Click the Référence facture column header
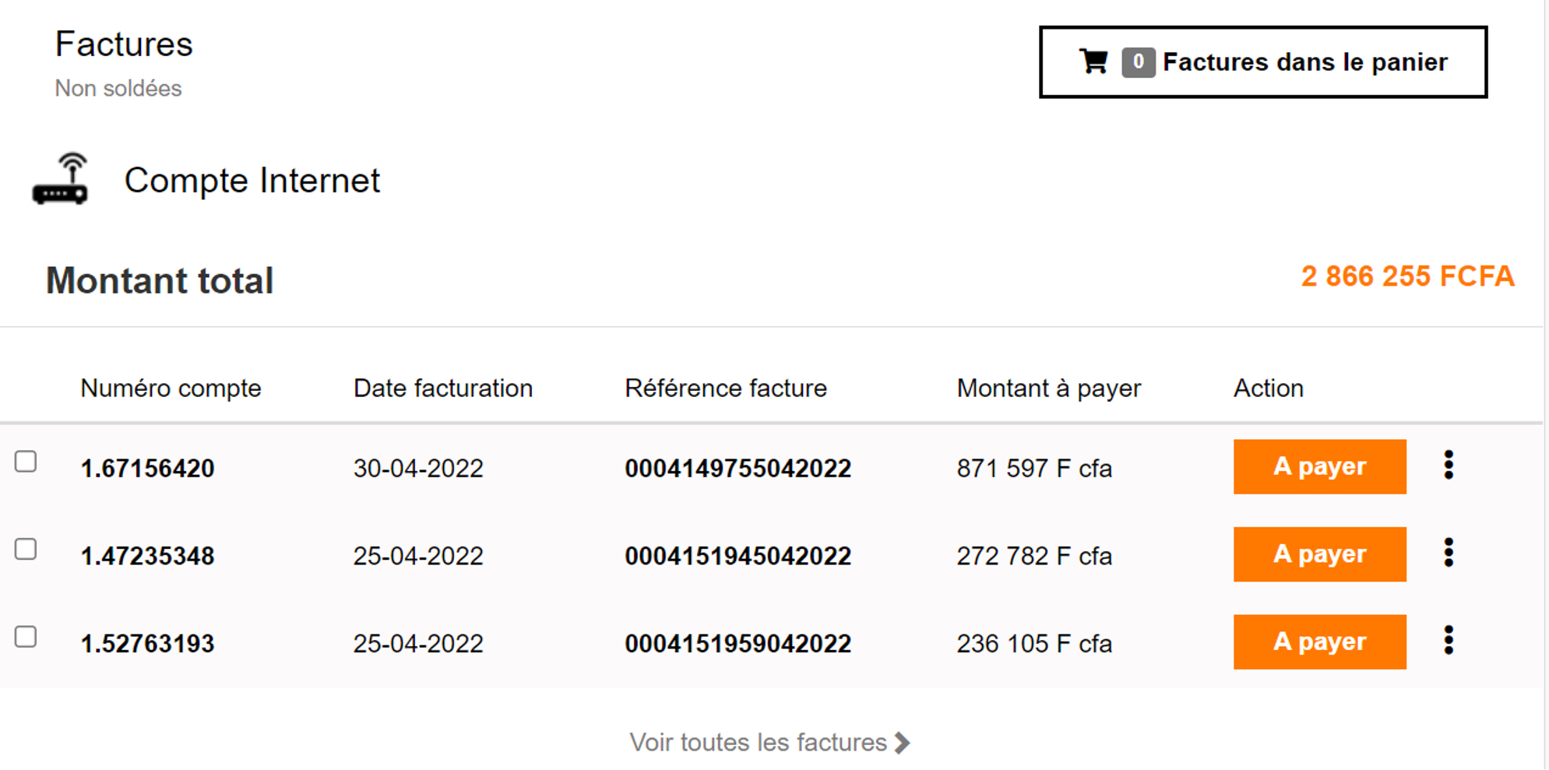 point(725,388)
